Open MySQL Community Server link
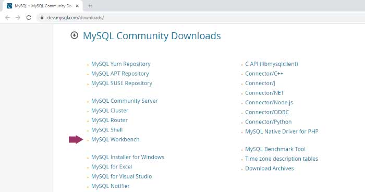Screen dimensions: 365x192 (125, 101)
